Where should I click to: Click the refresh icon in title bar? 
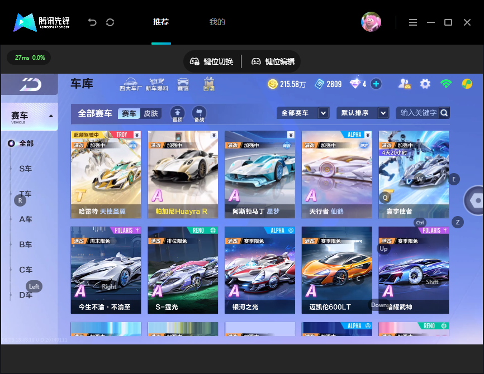(x=110, y=22)
